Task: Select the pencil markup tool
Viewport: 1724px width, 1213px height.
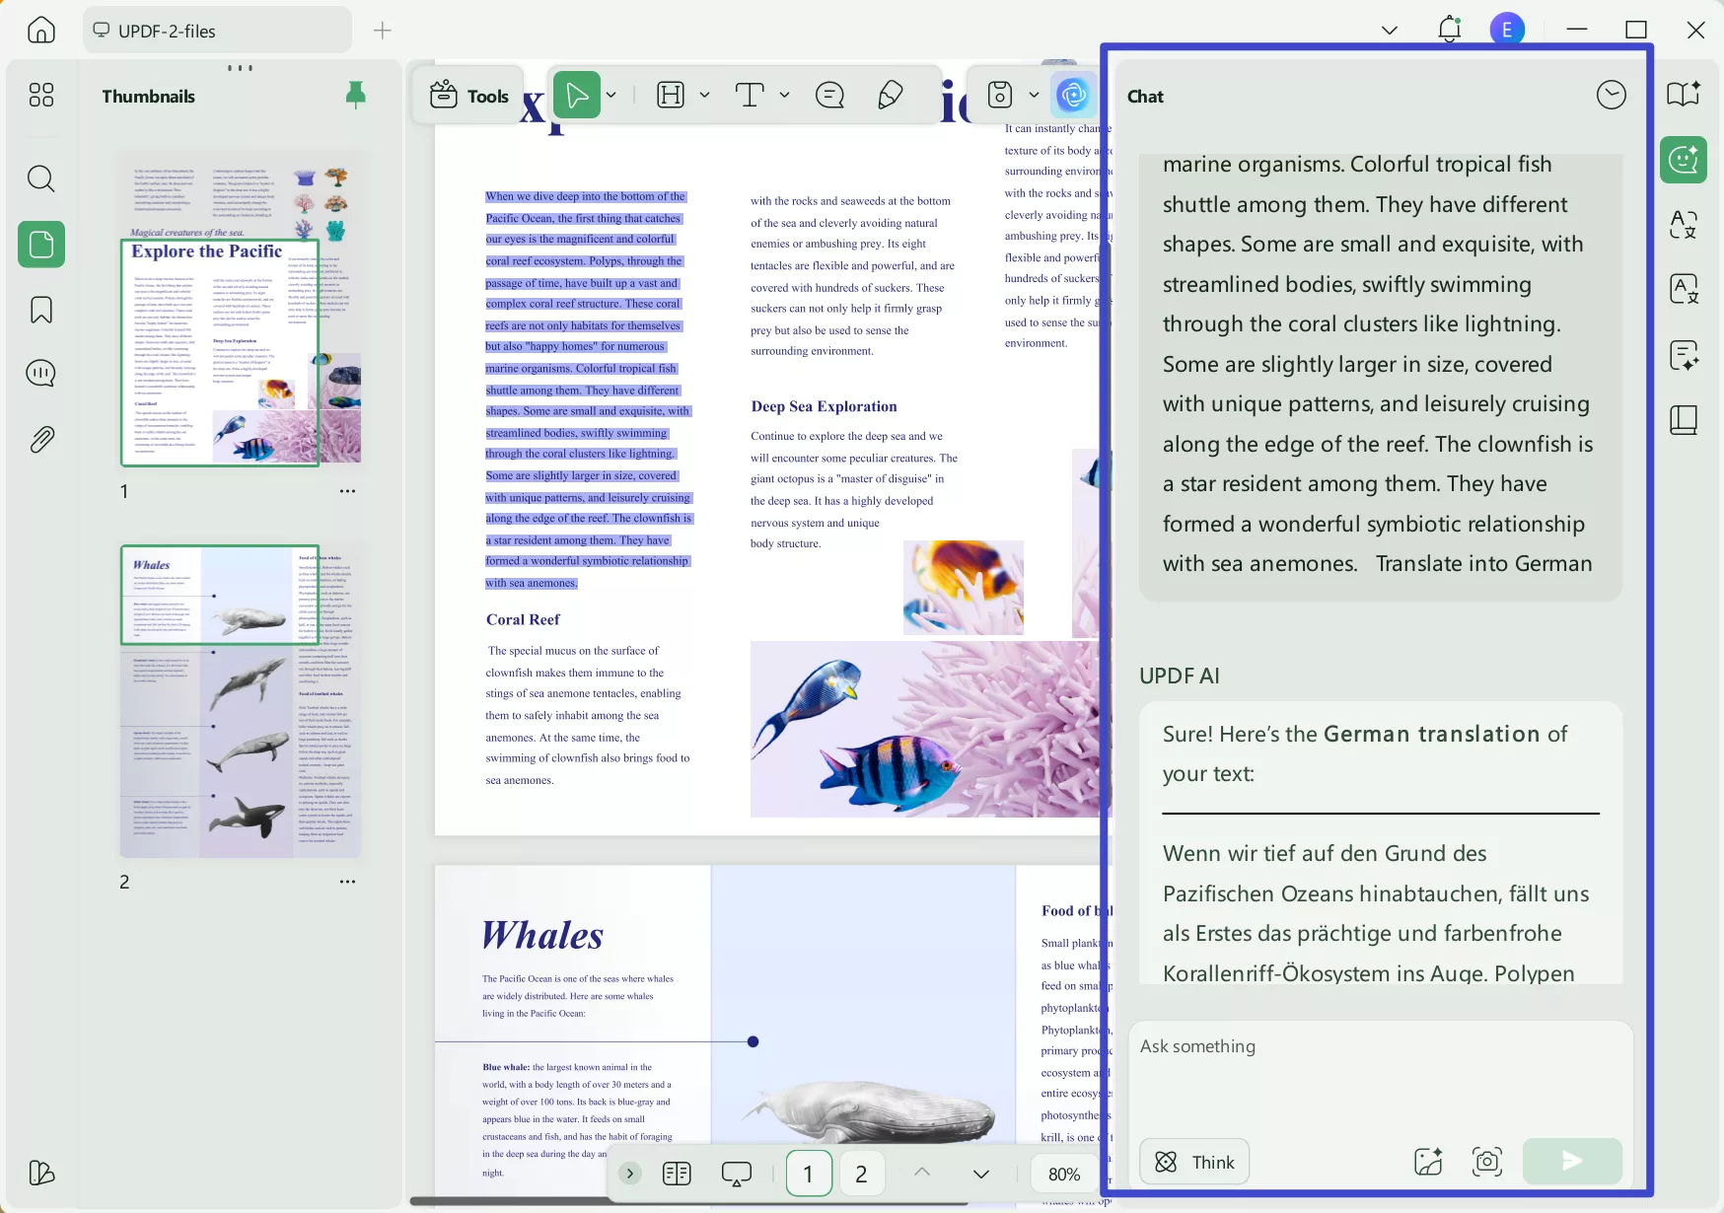Action: click(890, 95)
